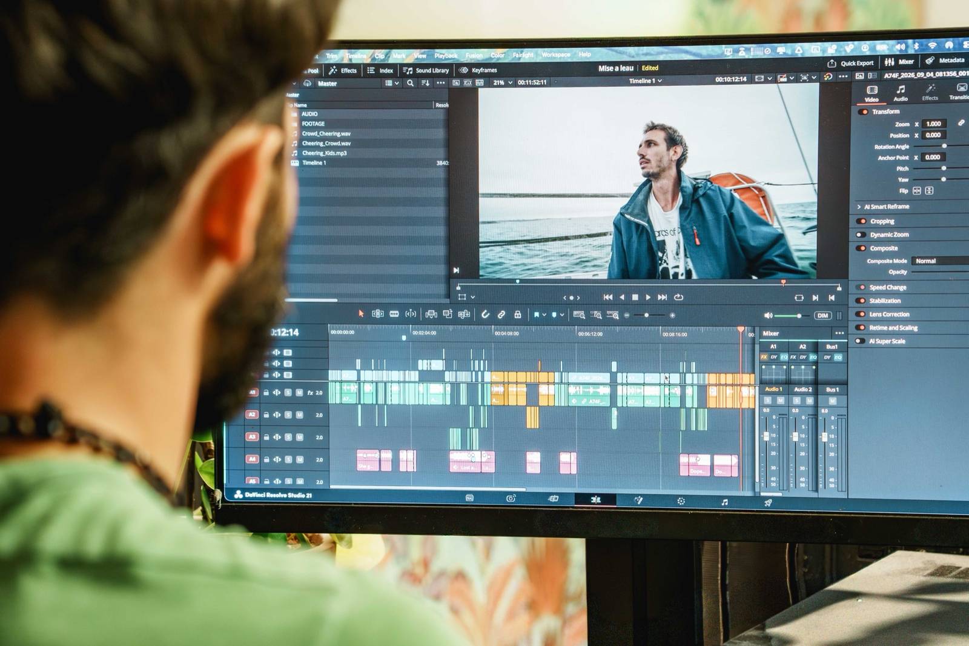Open the Fairlight page music note icon

[724, 502]
